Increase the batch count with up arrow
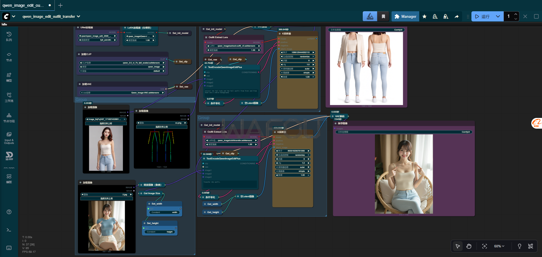 point(516,14)
